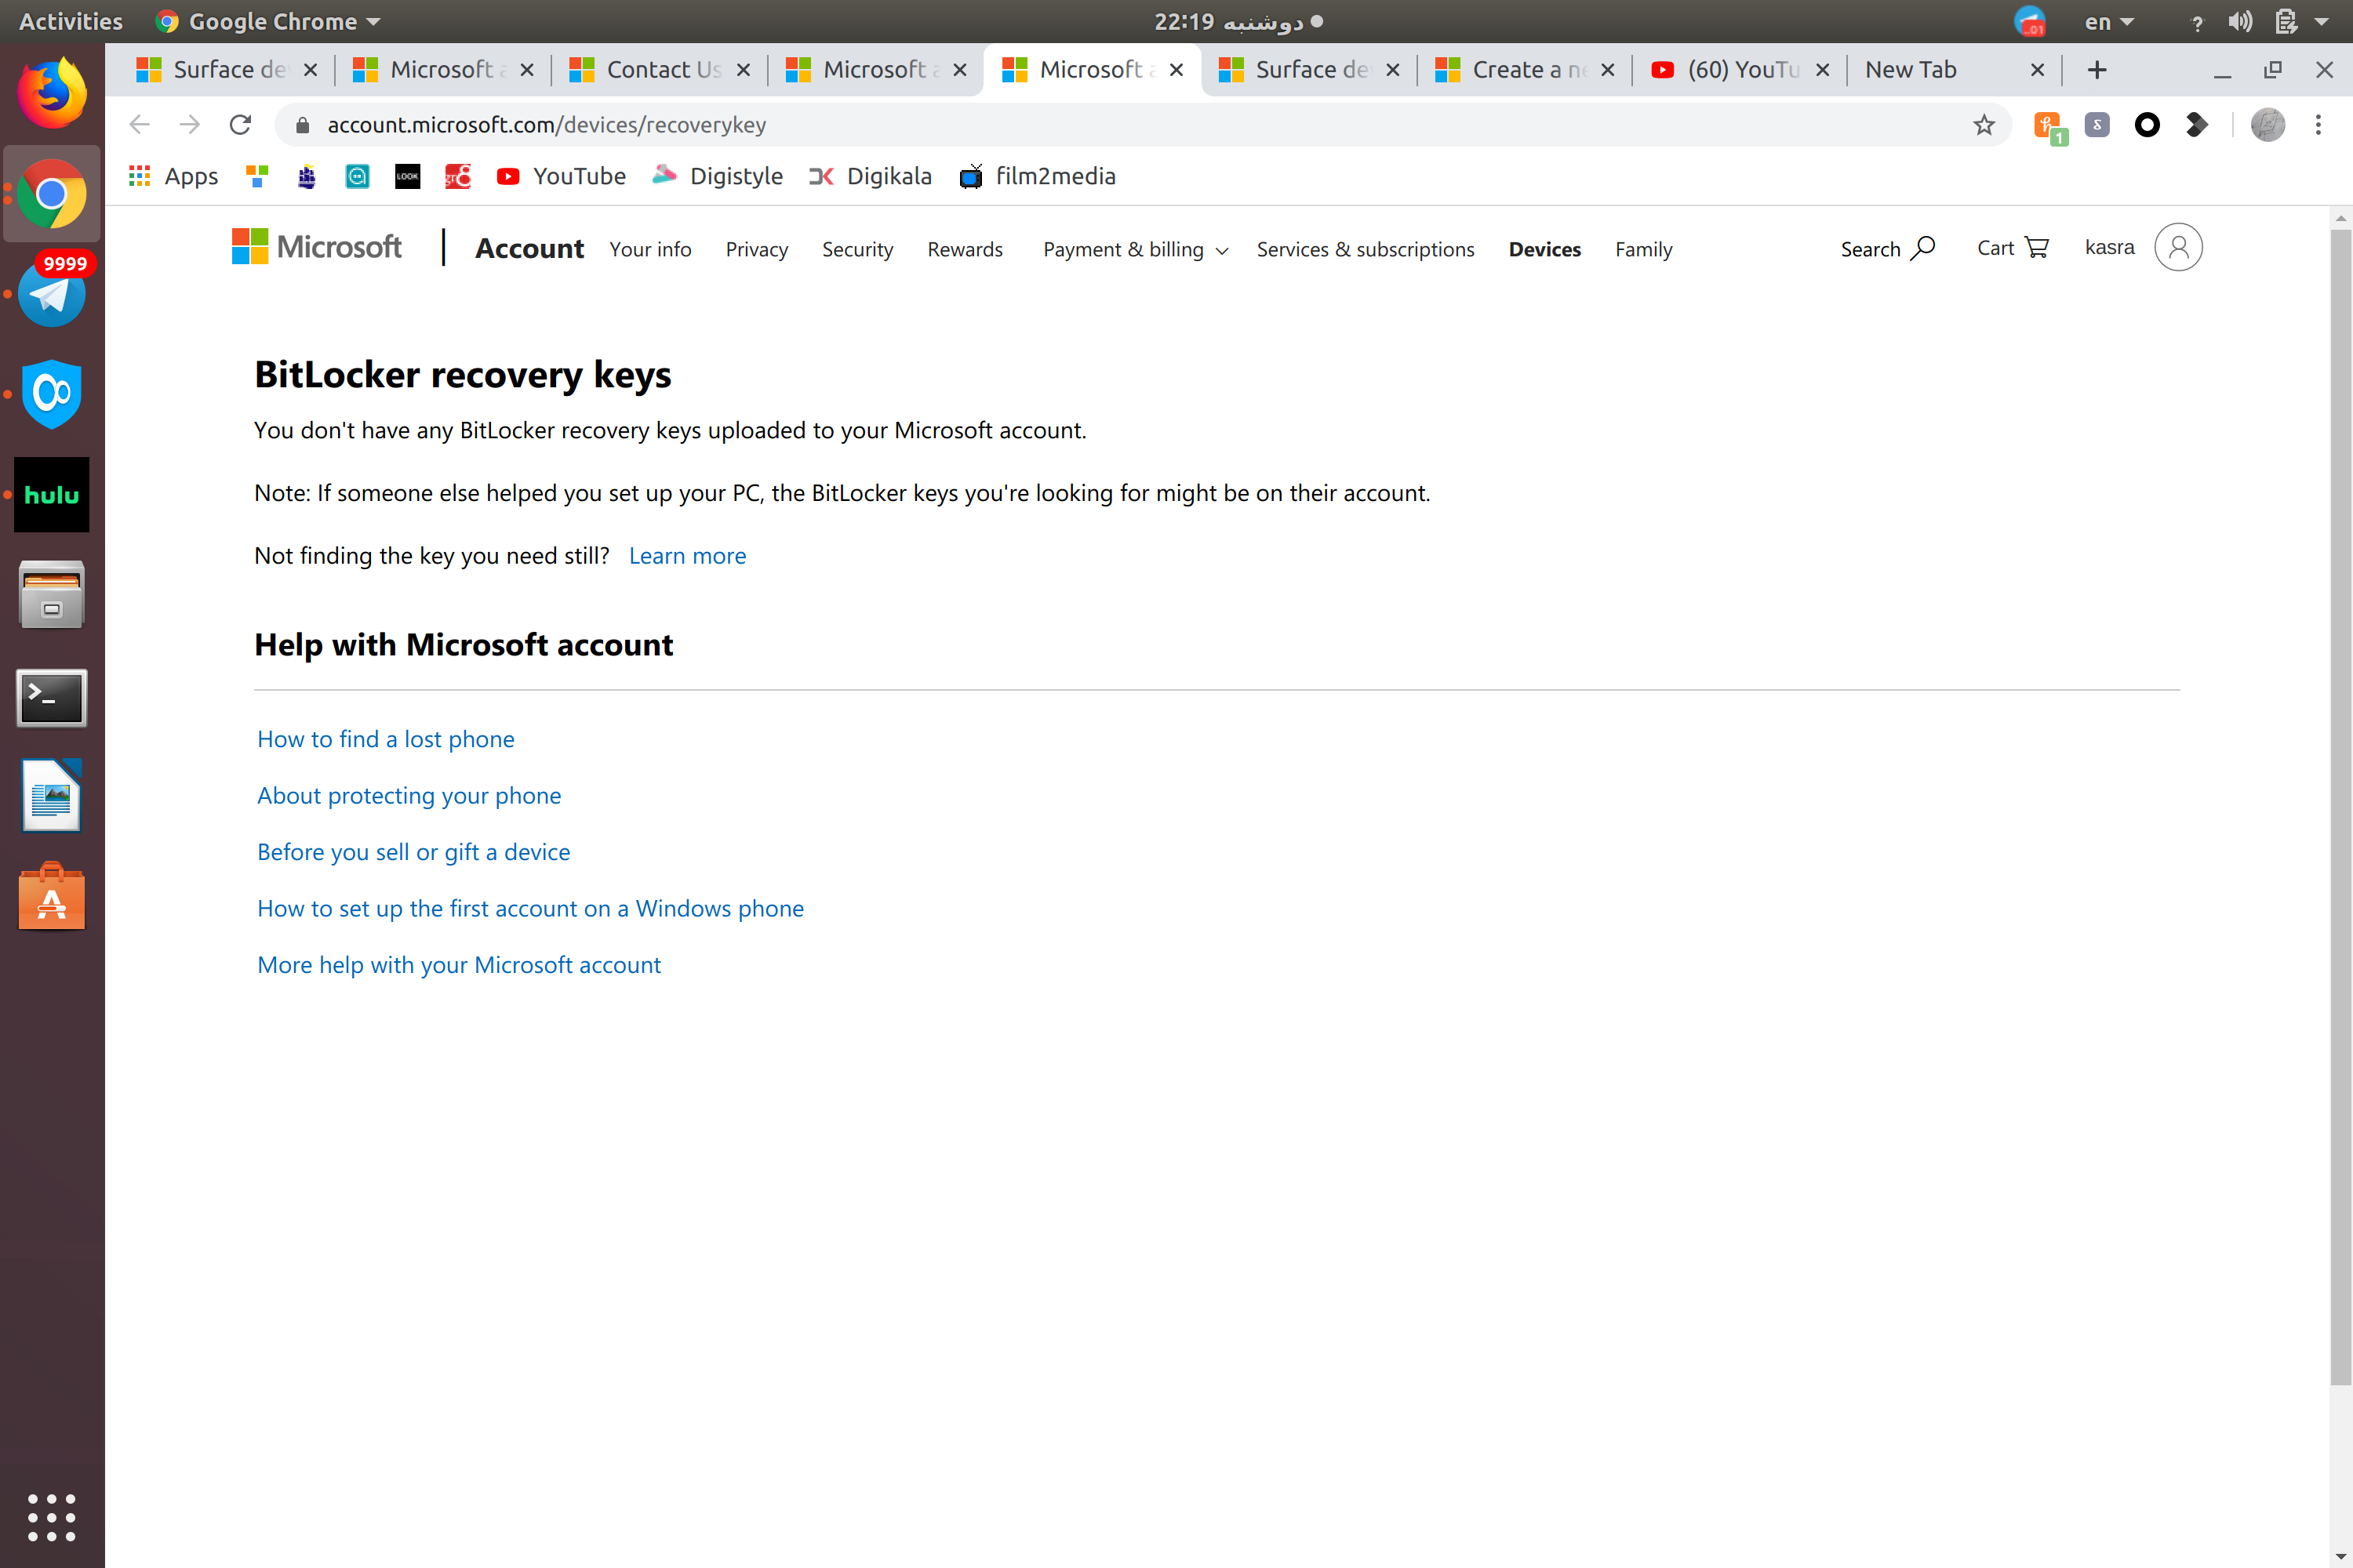Open Search on Microsoft site
Image resolution: width=2353 pixels, height=1568 pixels.
click(1887, 248)
